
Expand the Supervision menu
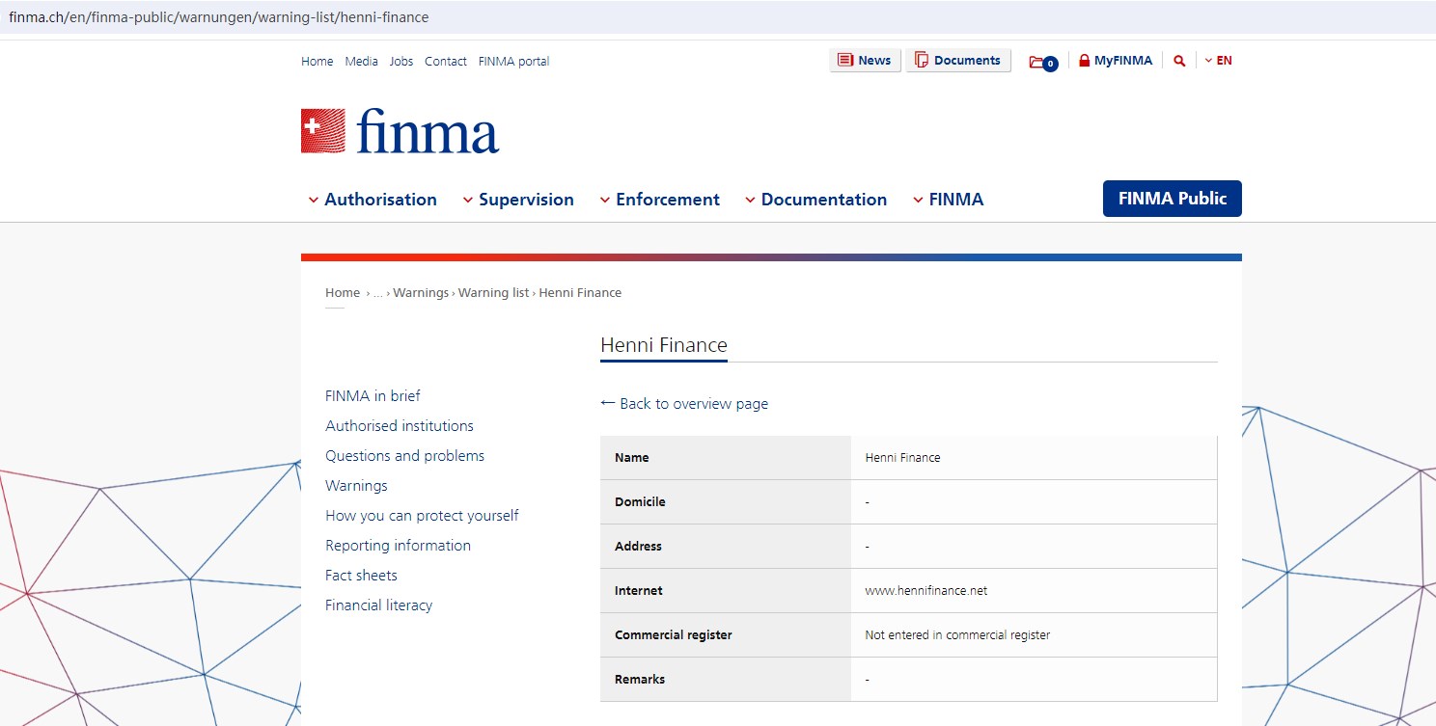pyautogui.click(x=518, y=200)
